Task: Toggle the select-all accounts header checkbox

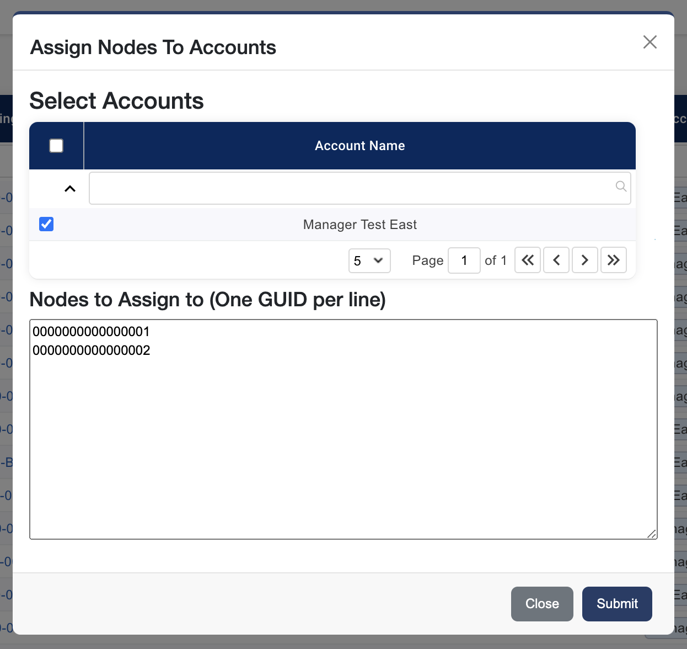Action: 56,146
